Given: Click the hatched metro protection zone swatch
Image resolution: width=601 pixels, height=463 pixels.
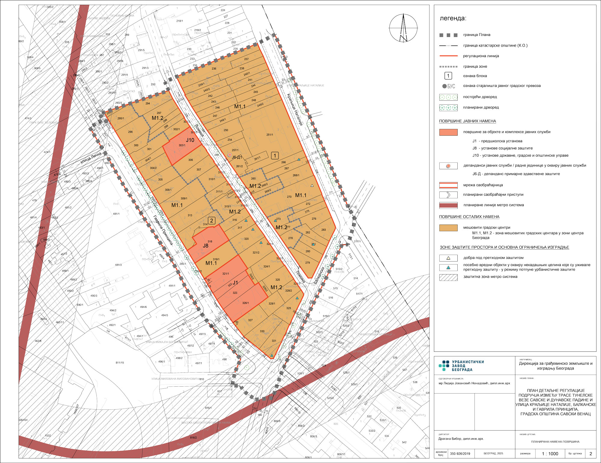Looking at the screenshot, I should click(x=448, y=277).
